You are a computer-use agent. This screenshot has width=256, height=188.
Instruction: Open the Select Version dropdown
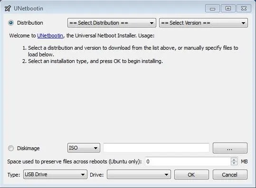203,23
